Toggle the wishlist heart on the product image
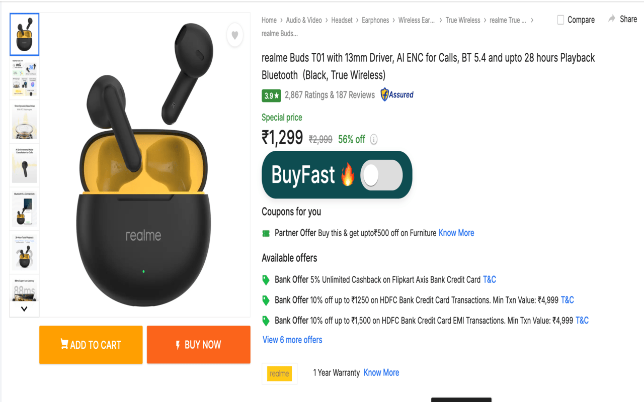 234,36
